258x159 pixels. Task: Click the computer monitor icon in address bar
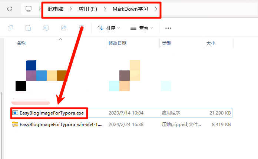click(x=29, y=9)
